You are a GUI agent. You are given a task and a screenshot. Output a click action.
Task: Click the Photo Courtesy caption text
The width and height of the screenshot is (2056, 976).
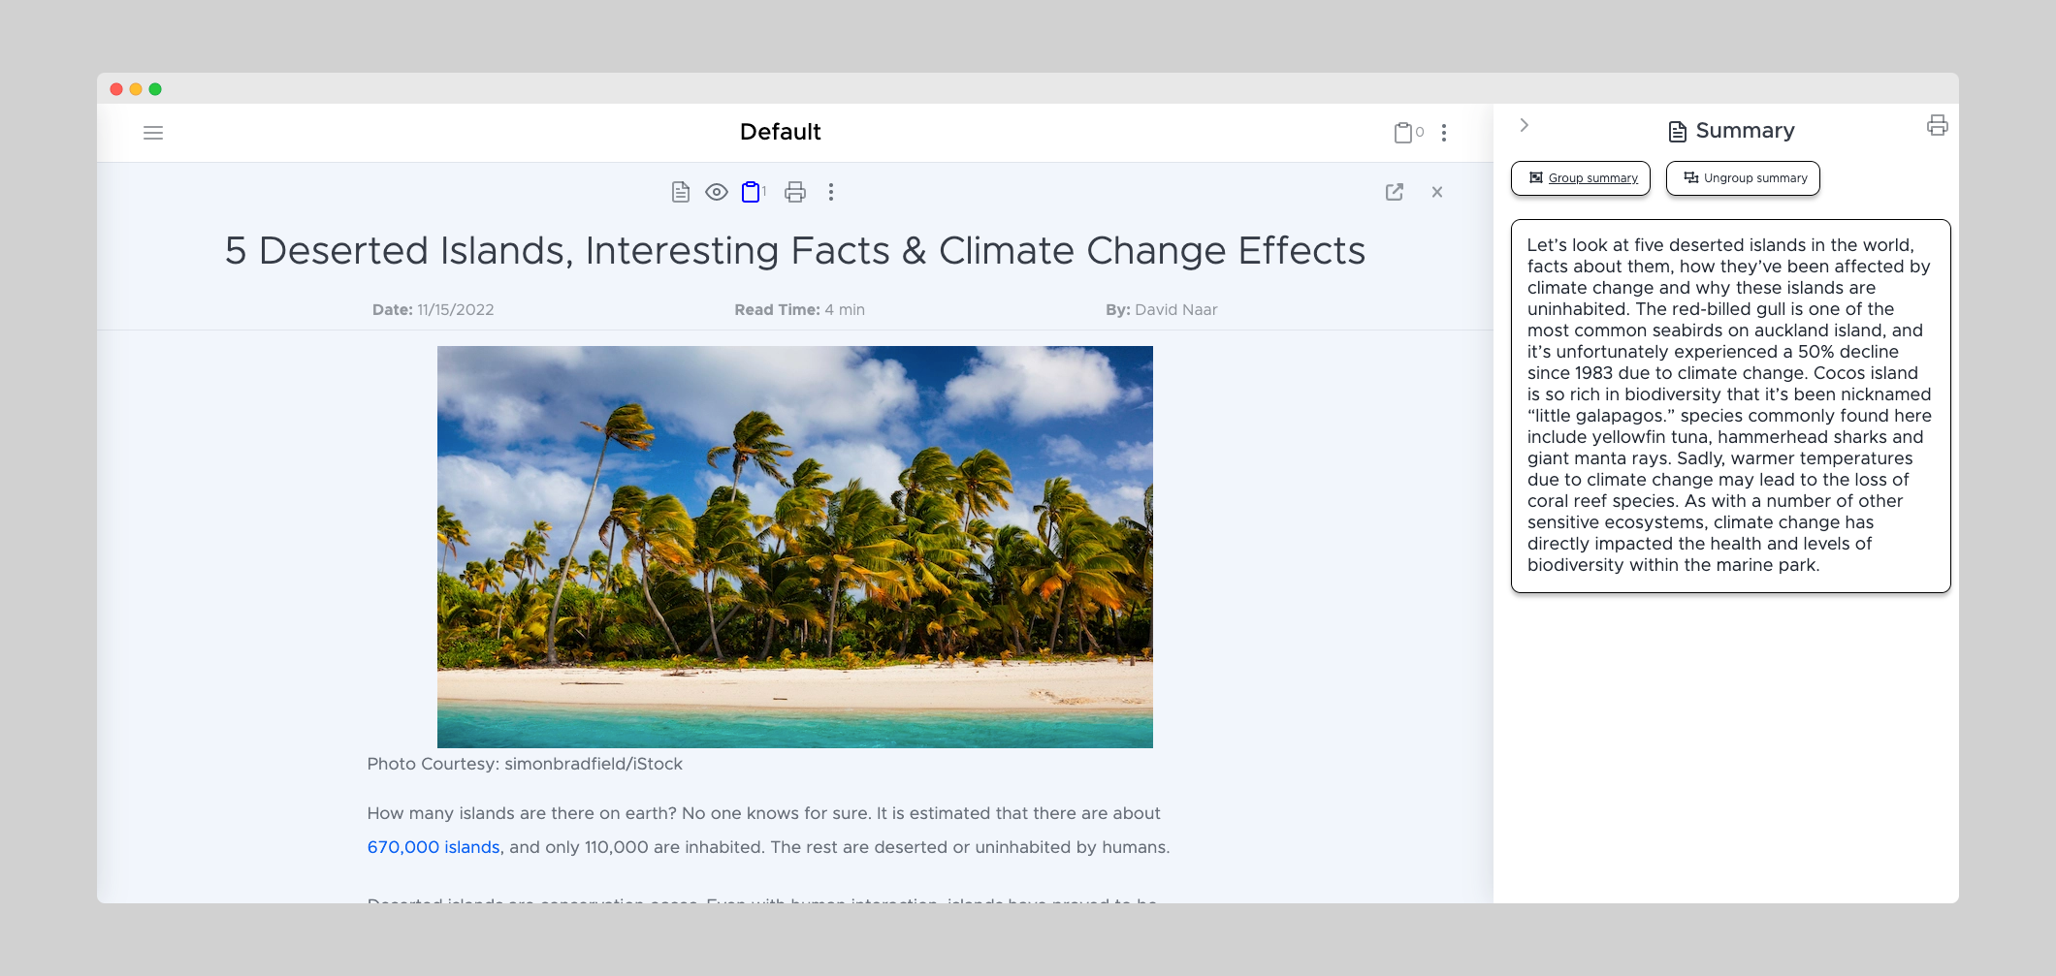tap(525, 764)
